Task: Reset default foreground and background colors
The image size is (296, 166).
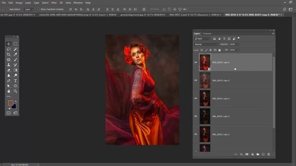Action: pos(9,108)
